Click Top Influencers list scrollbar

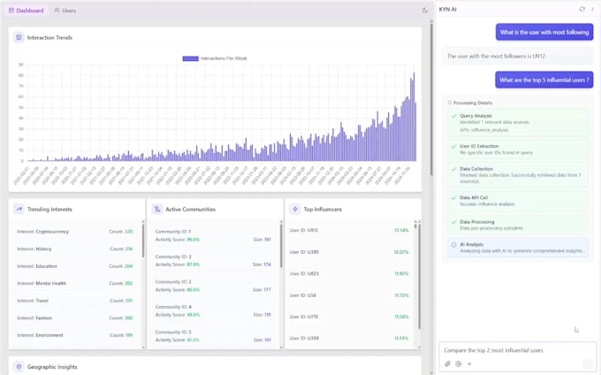click(419, 276)
